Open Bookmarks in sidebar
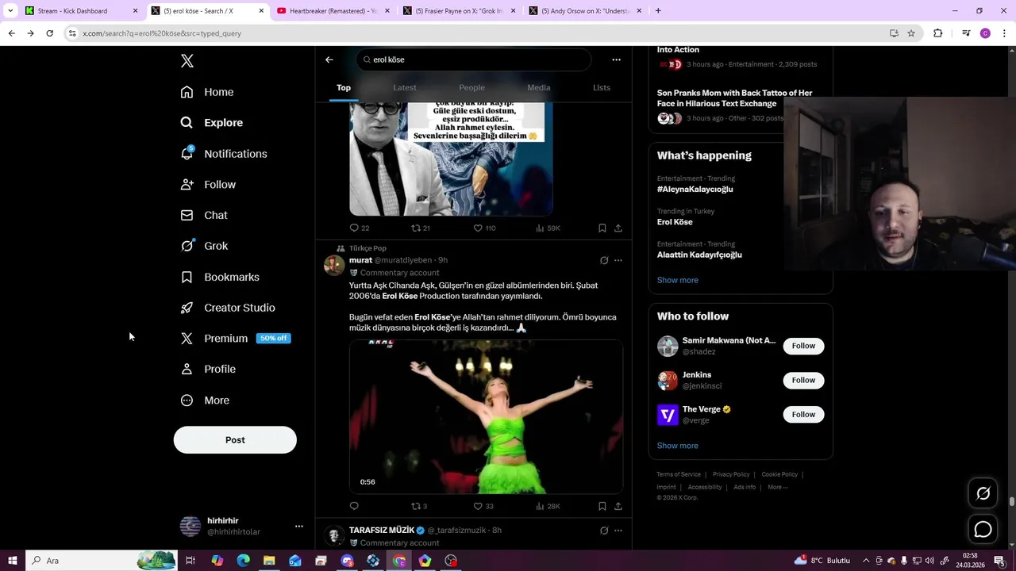This screenshot has width=1016, height=571. pos(220,277)
